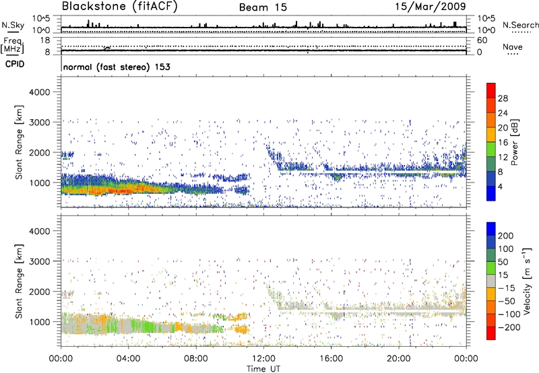Click the noise spike cluster near 14:00 in N.Sky panel
Screen dimensions: 539x373
[x=296, y=25]
